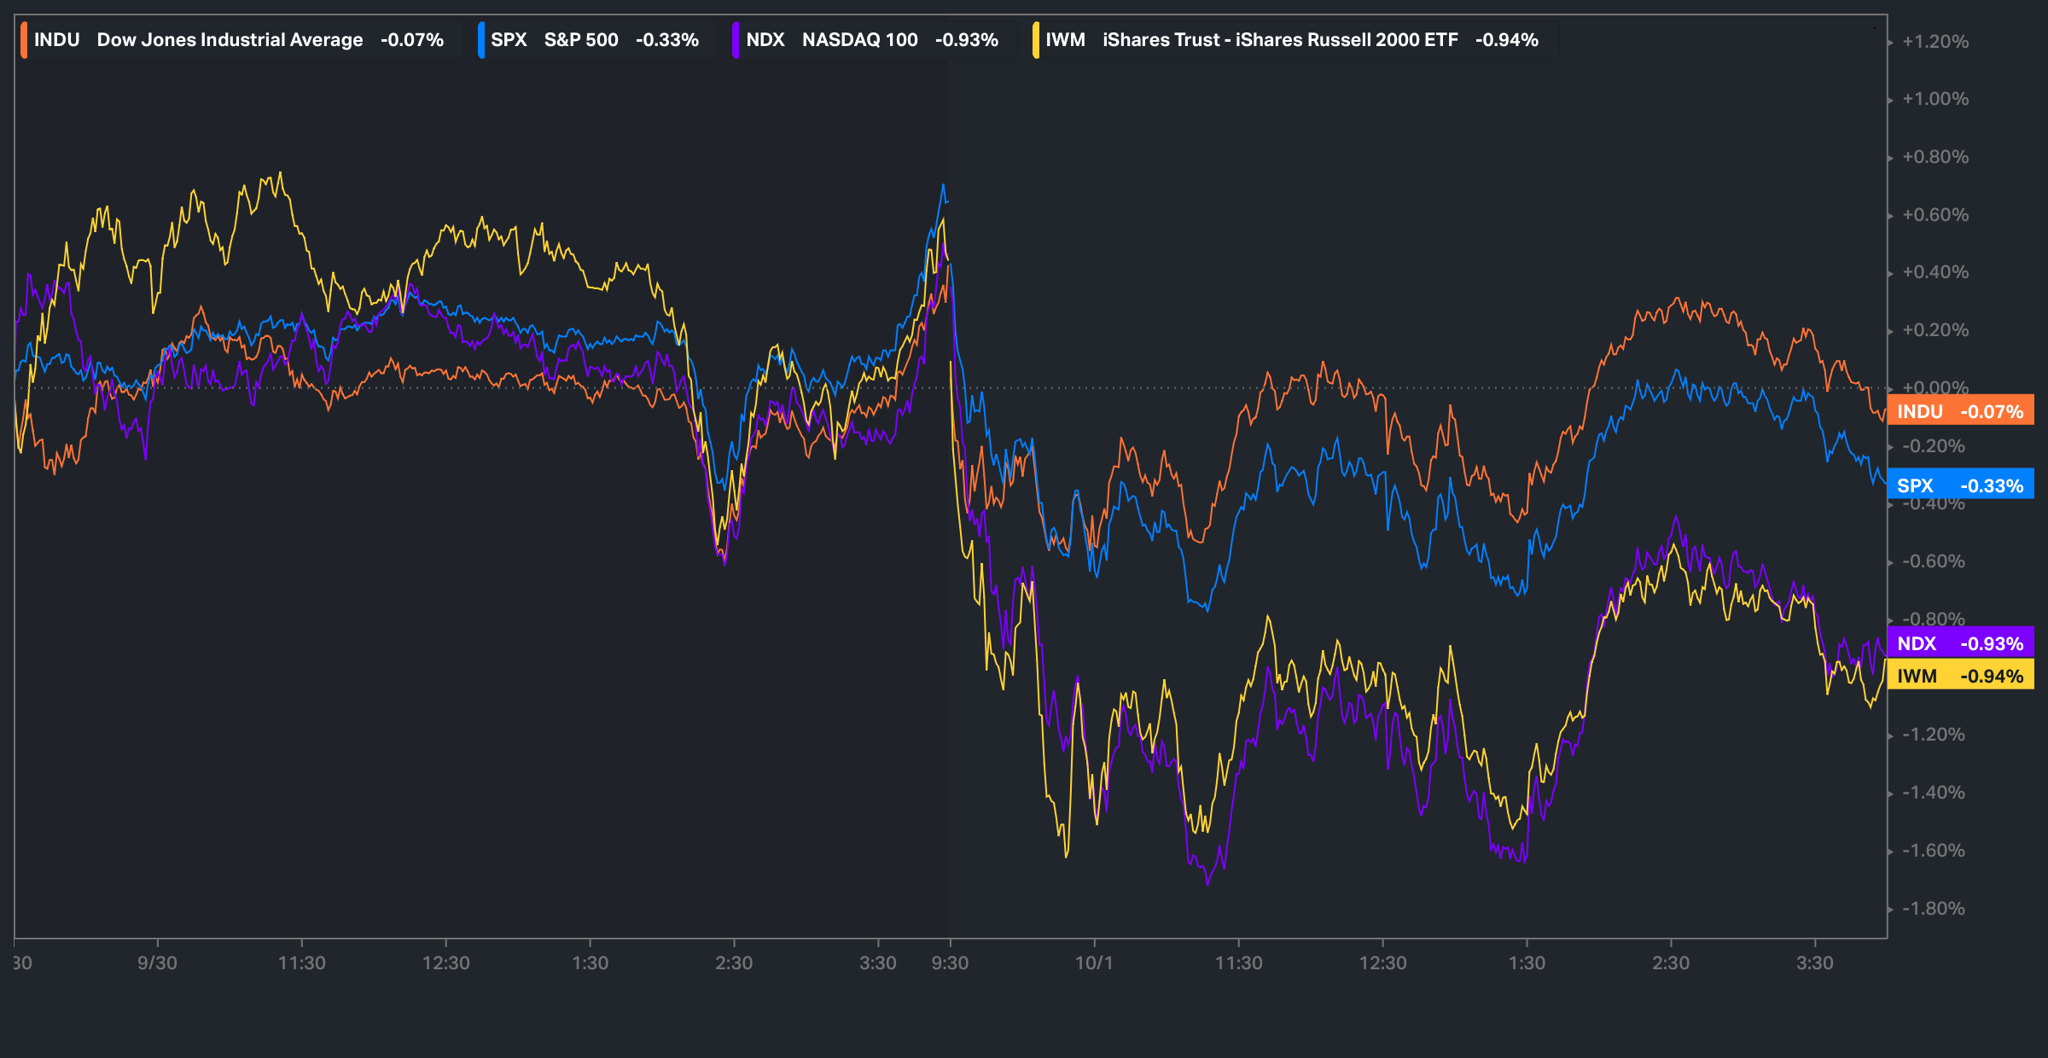Click the 10/1 date label on time axis
The width and height of the screenshot is (2048, 1058).
pos(1094,963)
